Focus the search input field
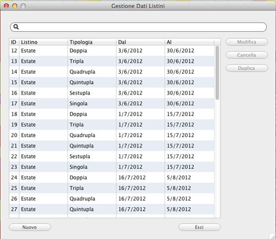 coord(139,27)
